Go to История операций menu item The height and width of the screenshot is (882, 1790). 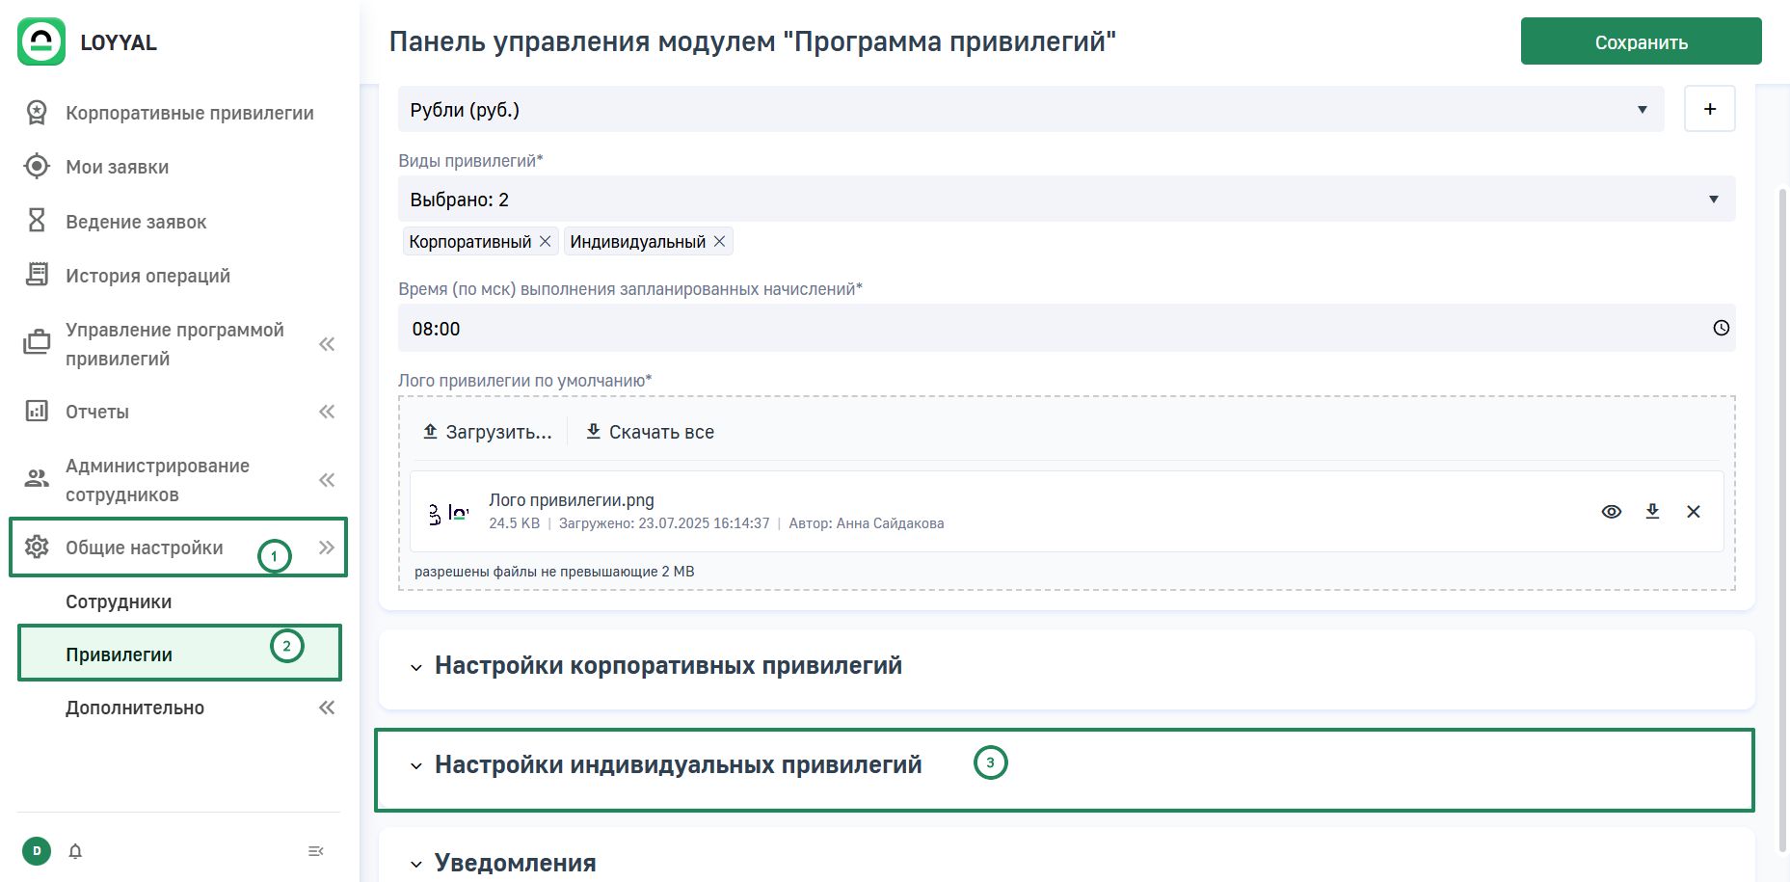pos(147,276)
